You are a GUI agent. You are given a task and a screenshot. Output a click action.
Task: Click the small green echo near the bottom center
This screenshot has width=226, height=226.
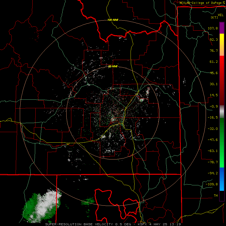pos(88,201)
